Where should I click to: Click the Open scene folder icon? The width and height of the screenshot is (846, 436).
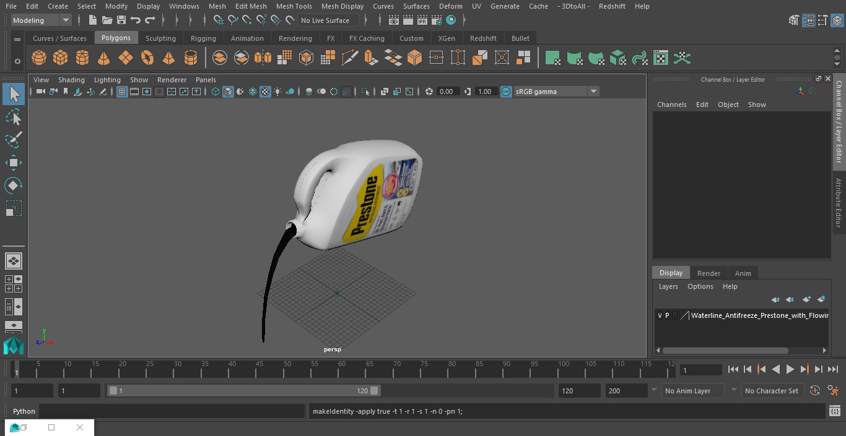coord(107,20)
